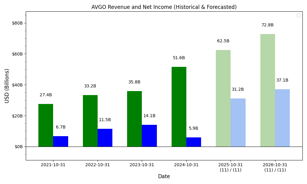307x184 pixels.
Task: Click the 62.5B forecast revenue label
Action: 223,41
